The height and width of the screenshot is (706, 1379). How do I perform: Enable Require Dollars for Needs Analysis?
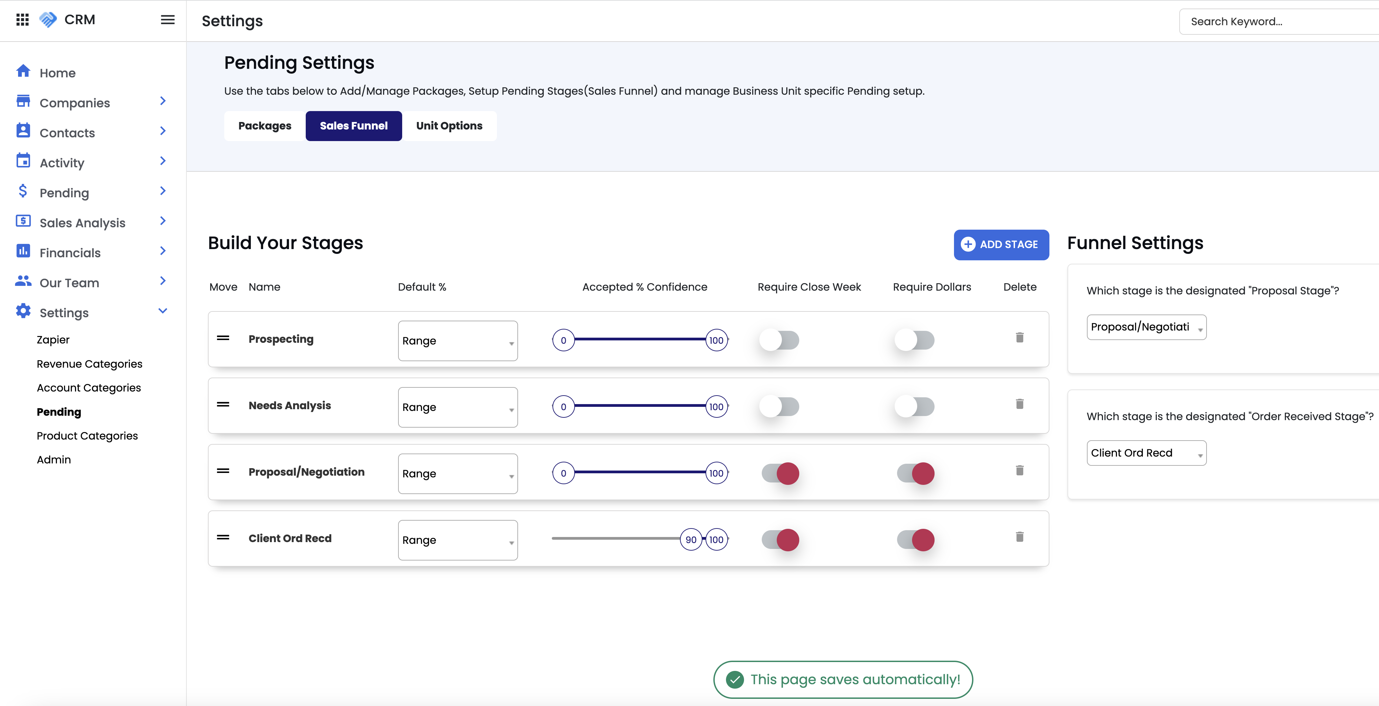(x=915, y=407)
